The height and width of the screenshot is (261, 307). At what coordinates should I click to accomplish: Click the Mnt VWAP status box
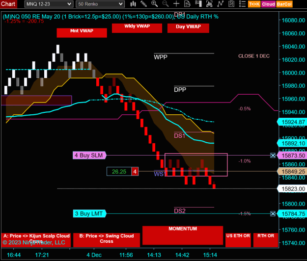click(x=82, y=33)
